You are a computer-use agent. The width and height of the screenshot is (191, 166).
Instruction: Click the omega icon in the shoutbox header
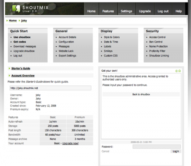point(180,71)
